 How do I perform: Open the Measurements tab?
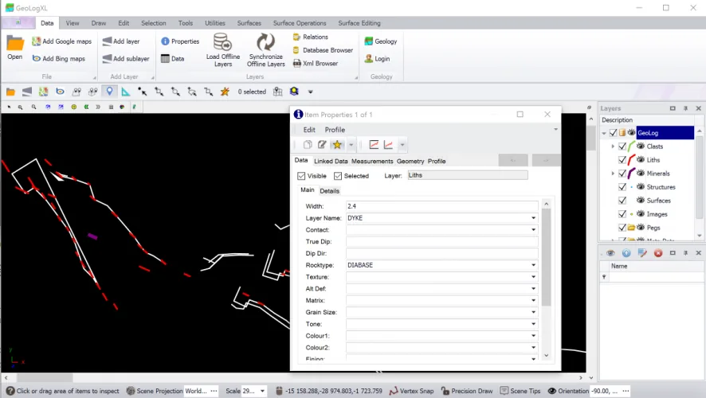[x=372, y=161]
